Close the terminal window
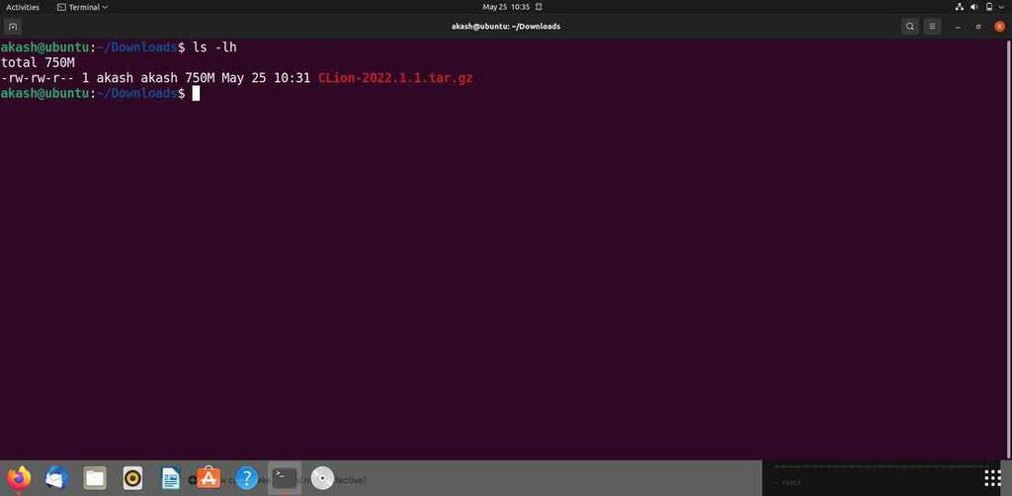Viewport: 1012px width, 496px height. tap(1000, 27)
